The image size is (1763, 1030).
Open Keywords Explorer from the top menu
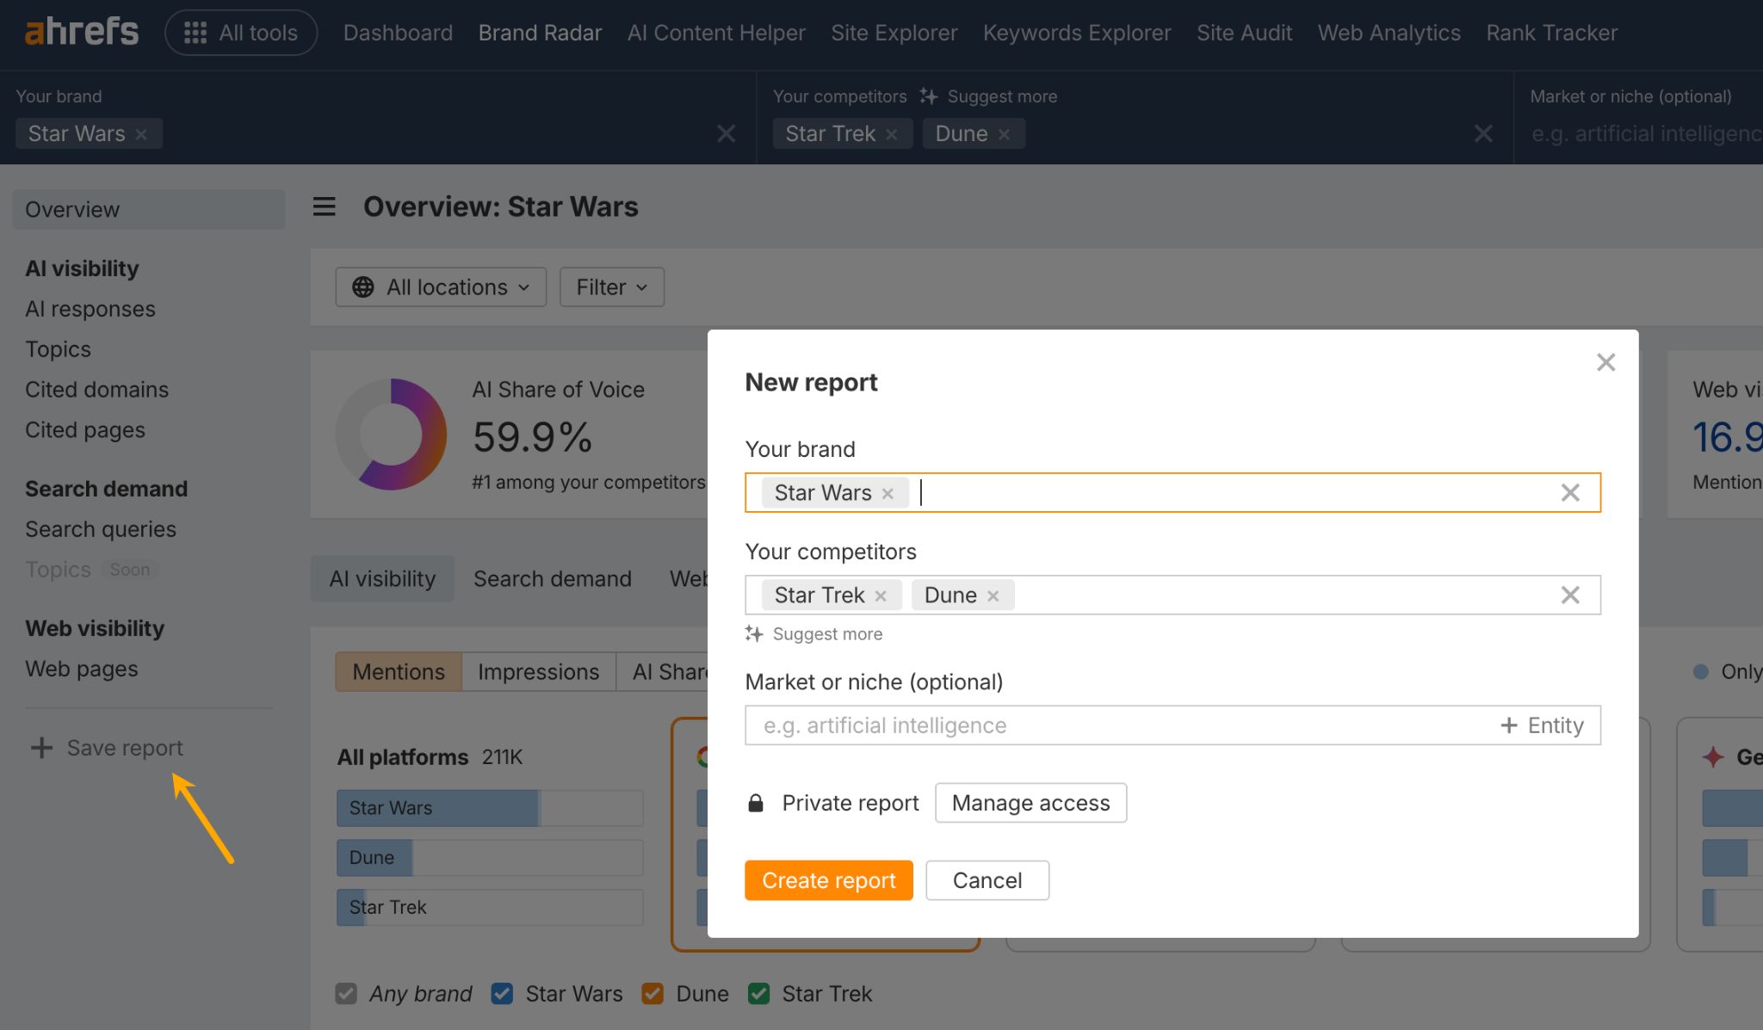[x=1077, y=33]
